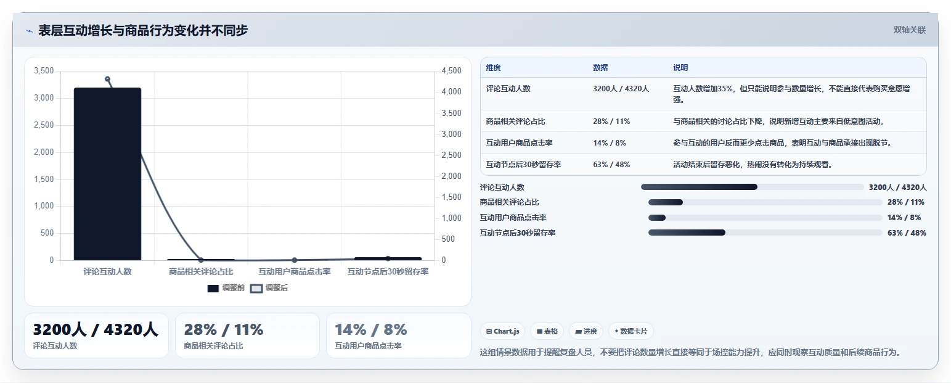The height and width of the screenshot is (383, 951).
Task: Click the 4,500 right axis tick label
Action: [451, 71]
